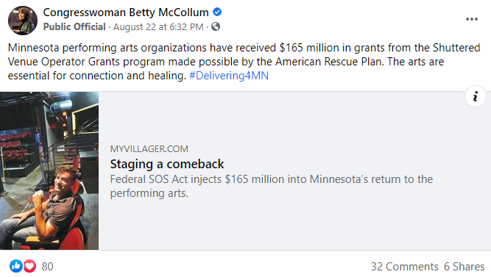This screenshot has width=491, height=277.
Task: Open the link info 'i' icon
Action: (x=475, y=96)
